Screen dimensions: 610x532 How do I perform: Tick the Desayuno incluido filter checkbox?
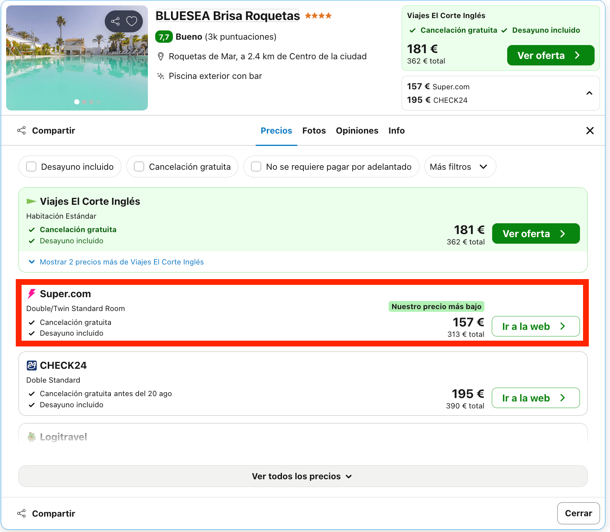pos(31,167)
